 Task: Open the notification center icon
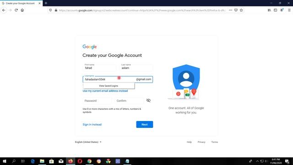click(x=288, y=161)
